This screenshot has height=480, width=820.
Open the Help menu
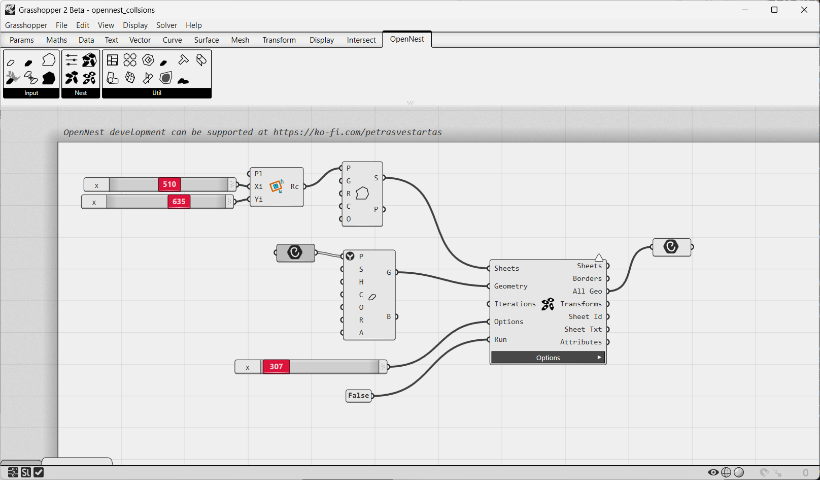tap(194, 25)
